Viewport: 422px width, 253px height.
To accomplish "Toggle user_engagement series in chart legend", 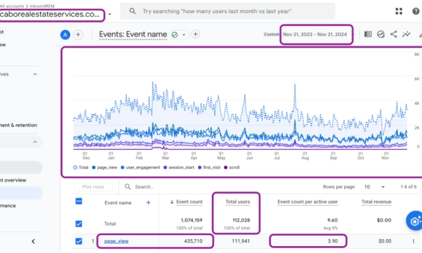I will click(140, 168).
